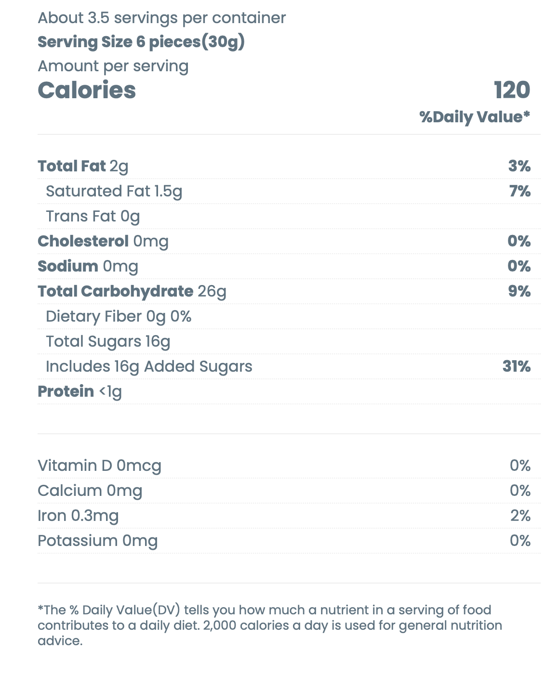Select the Serving Size 6 pieces text
Image resolution: width=559 pixels, height=675 pixels.
pyautogui.click(x=141, y=42)
